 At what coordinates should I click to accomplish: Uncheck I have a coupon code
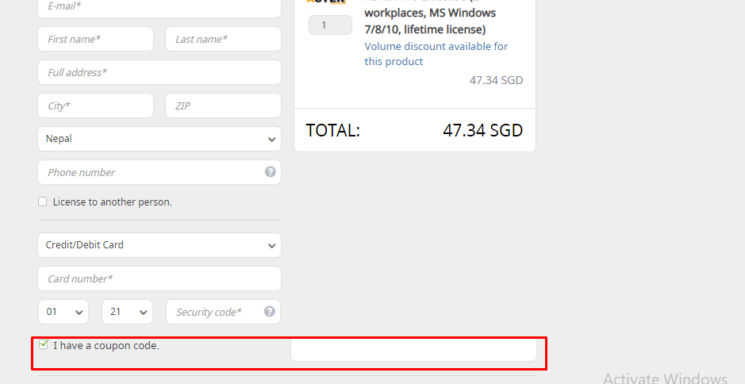[43, 344]
